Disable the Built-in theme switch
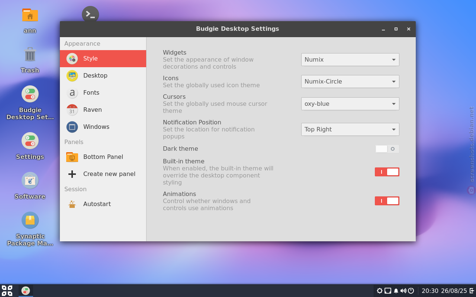The image size is (476, 297). (x=387, y=172)
